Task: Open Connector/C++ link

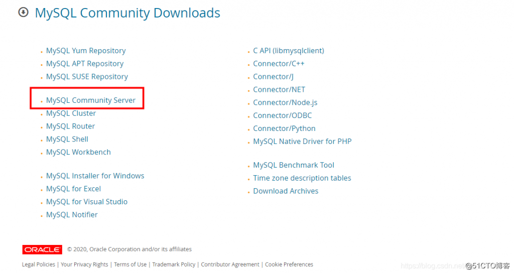Action: [x=279, y=64]
